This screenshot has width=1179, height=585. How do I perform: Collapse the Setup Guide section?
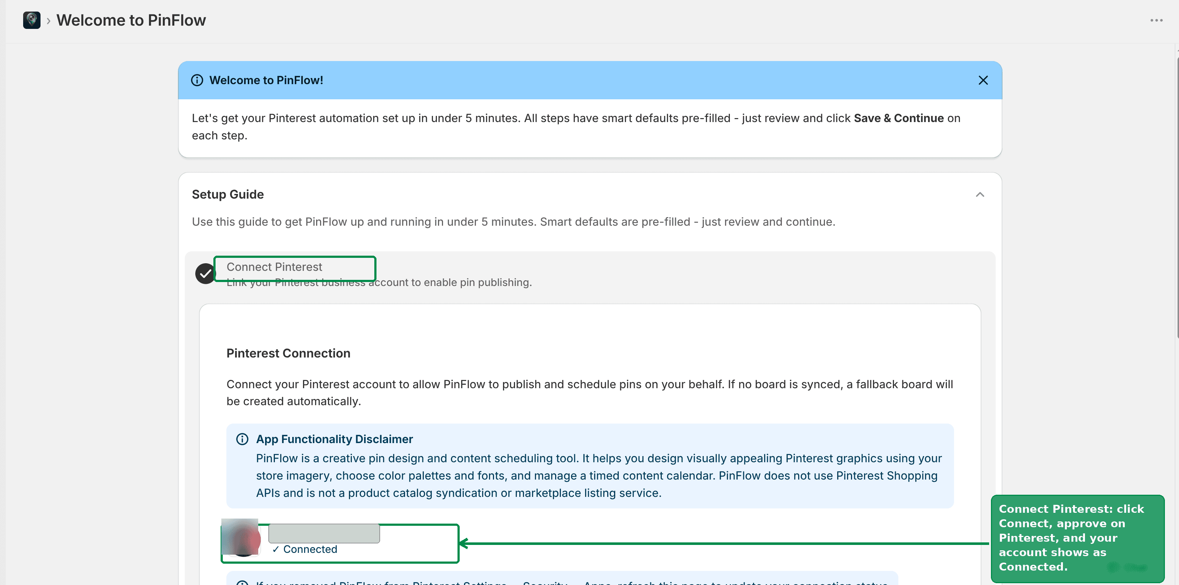point(980,195)
